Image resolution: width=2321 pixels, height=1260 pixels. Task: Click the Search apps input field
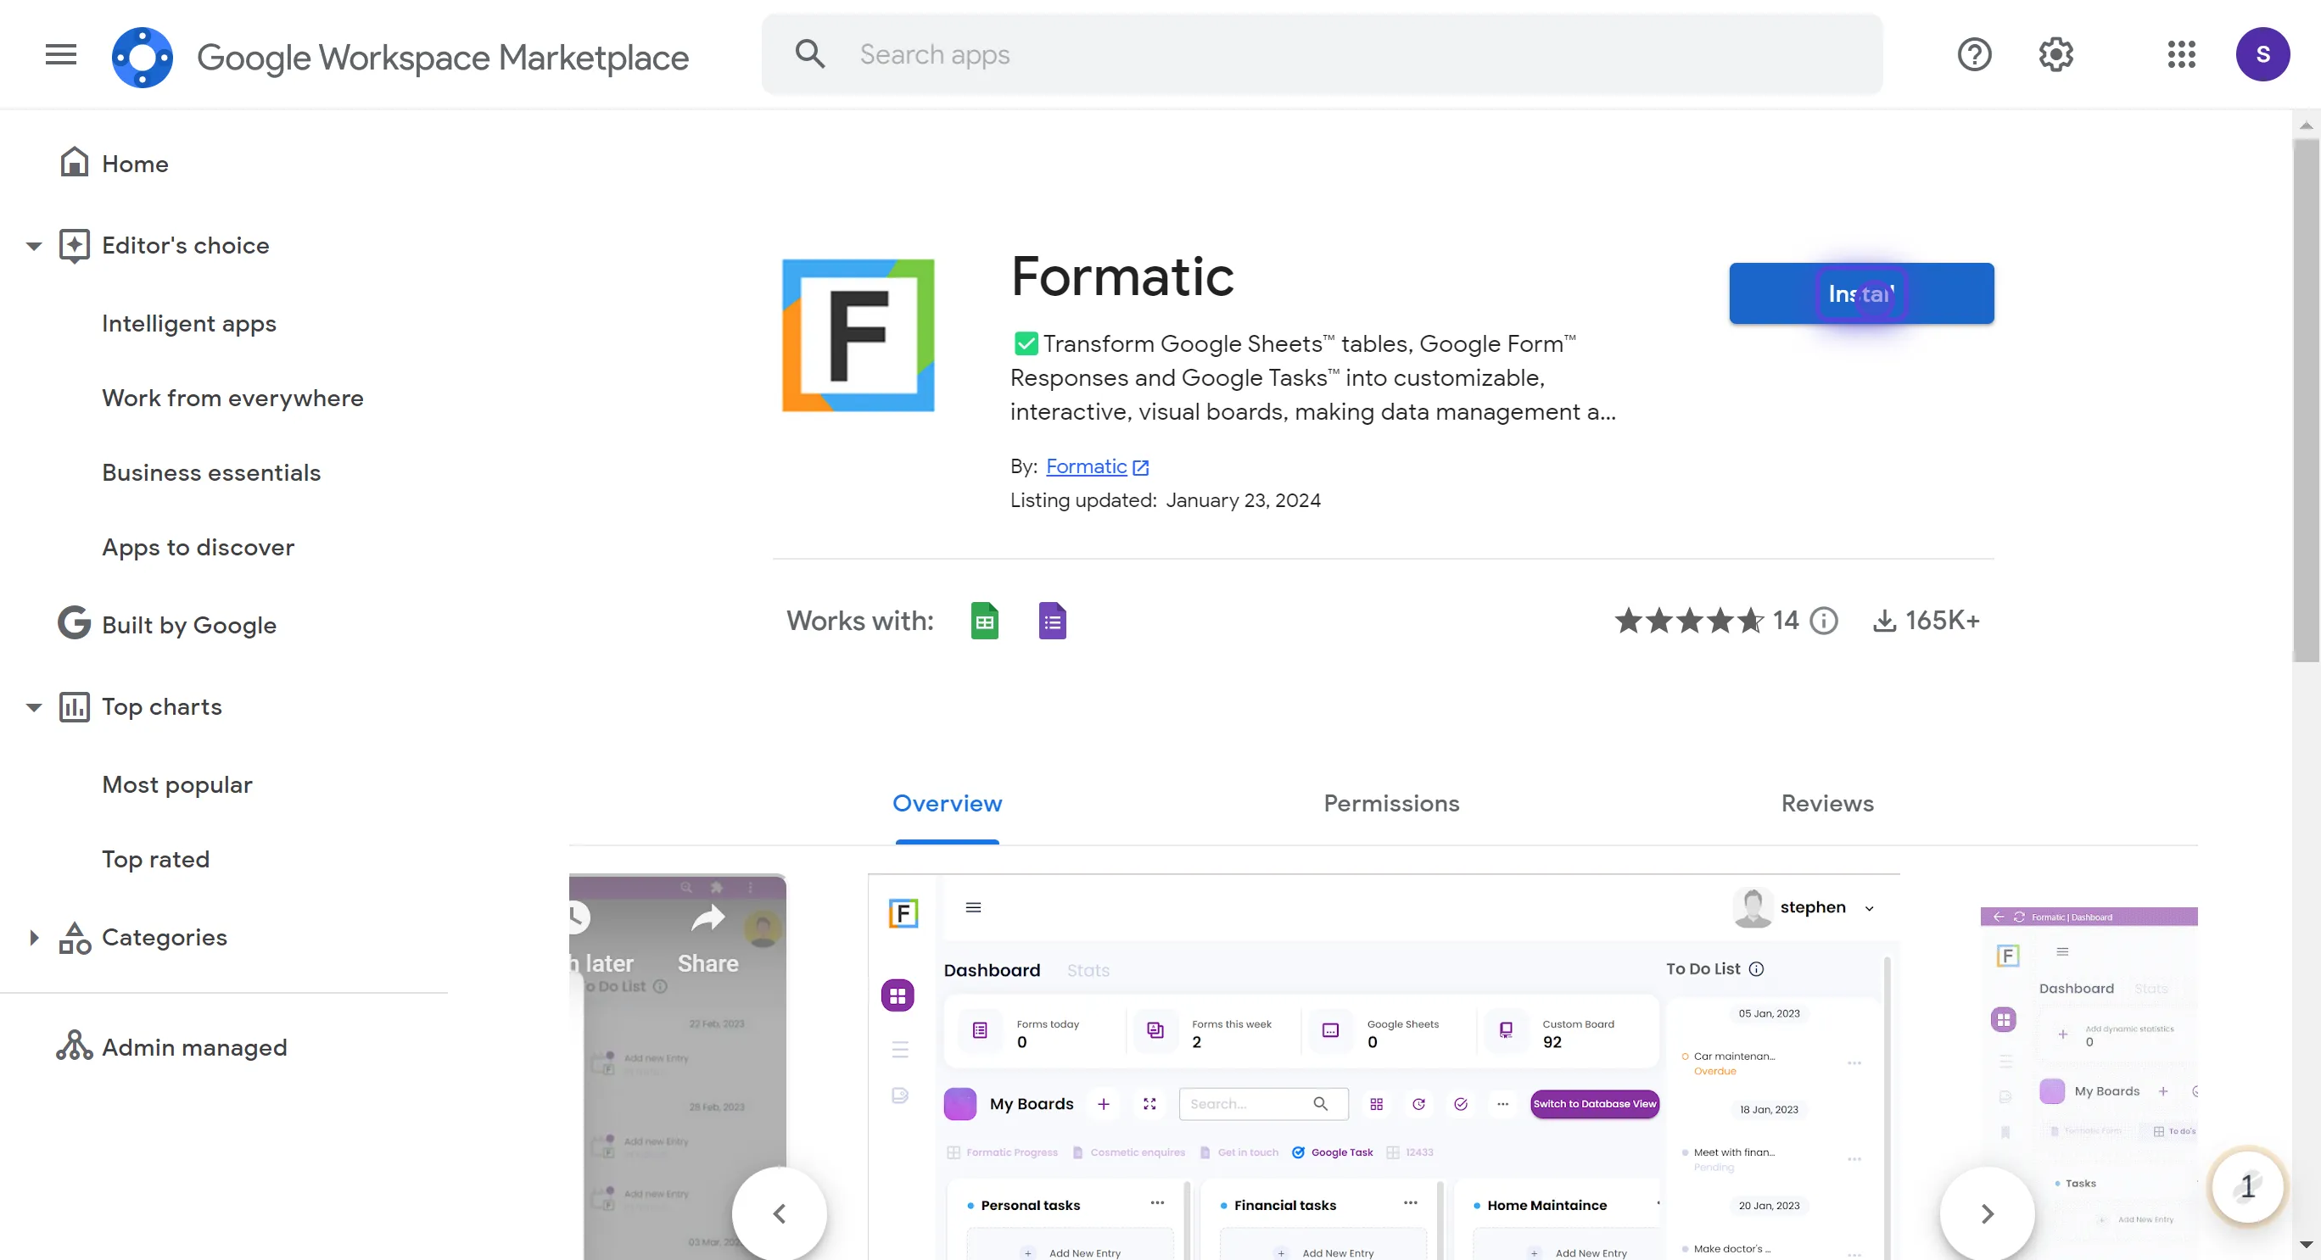pyautogui.click(x=1172, y=54)
